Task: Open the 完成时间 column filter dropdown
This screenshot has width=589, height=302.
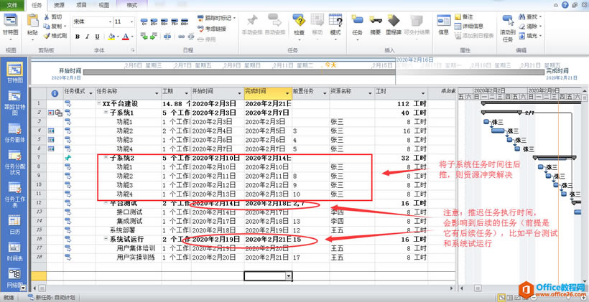Action: [288, 92]
